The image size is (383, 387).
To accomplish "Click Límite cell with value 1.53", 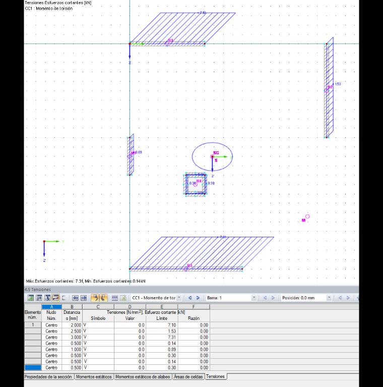I will click(162, 331).
